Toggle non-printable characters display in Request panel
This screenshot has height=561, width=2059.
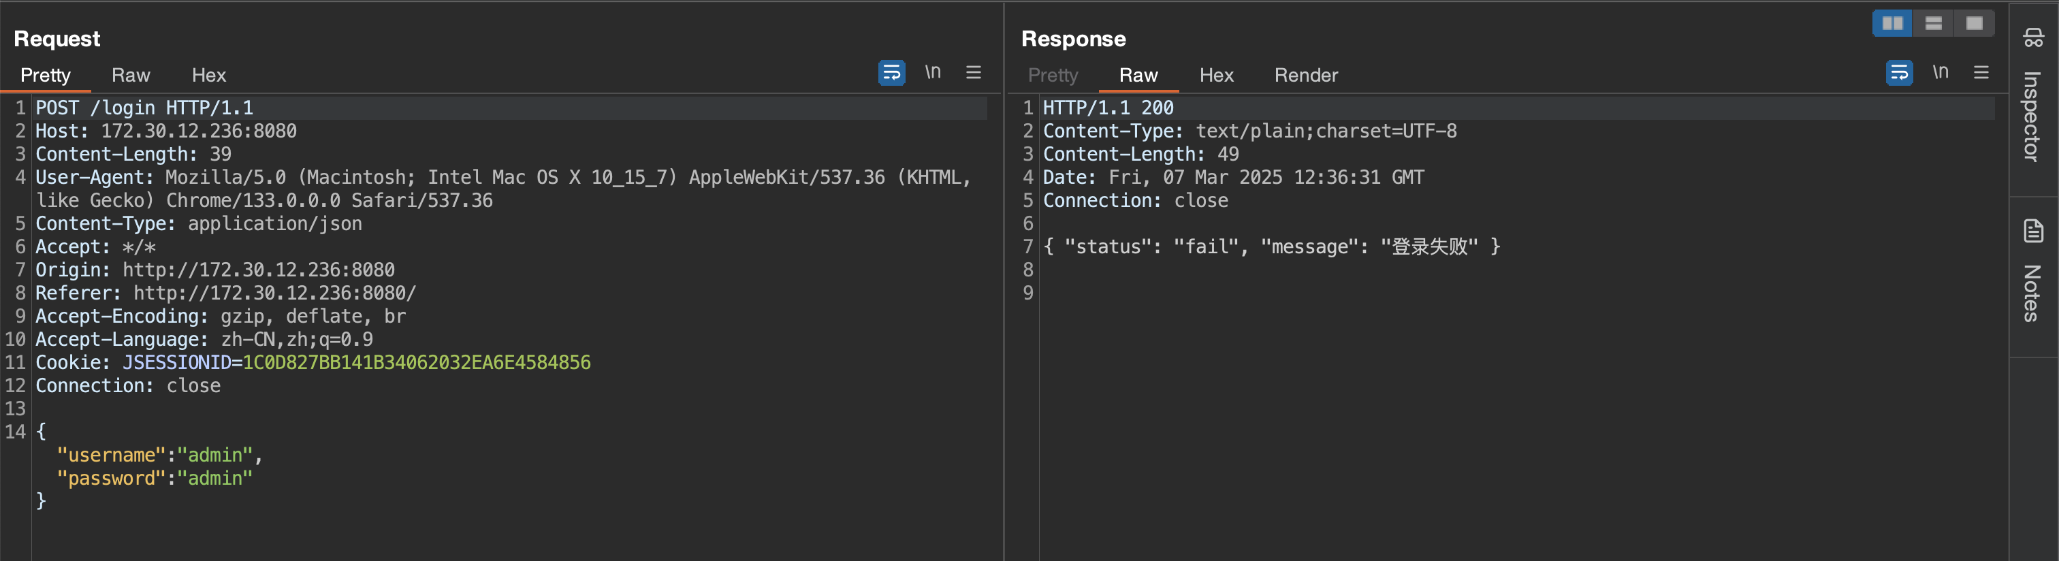click(933, 73)
